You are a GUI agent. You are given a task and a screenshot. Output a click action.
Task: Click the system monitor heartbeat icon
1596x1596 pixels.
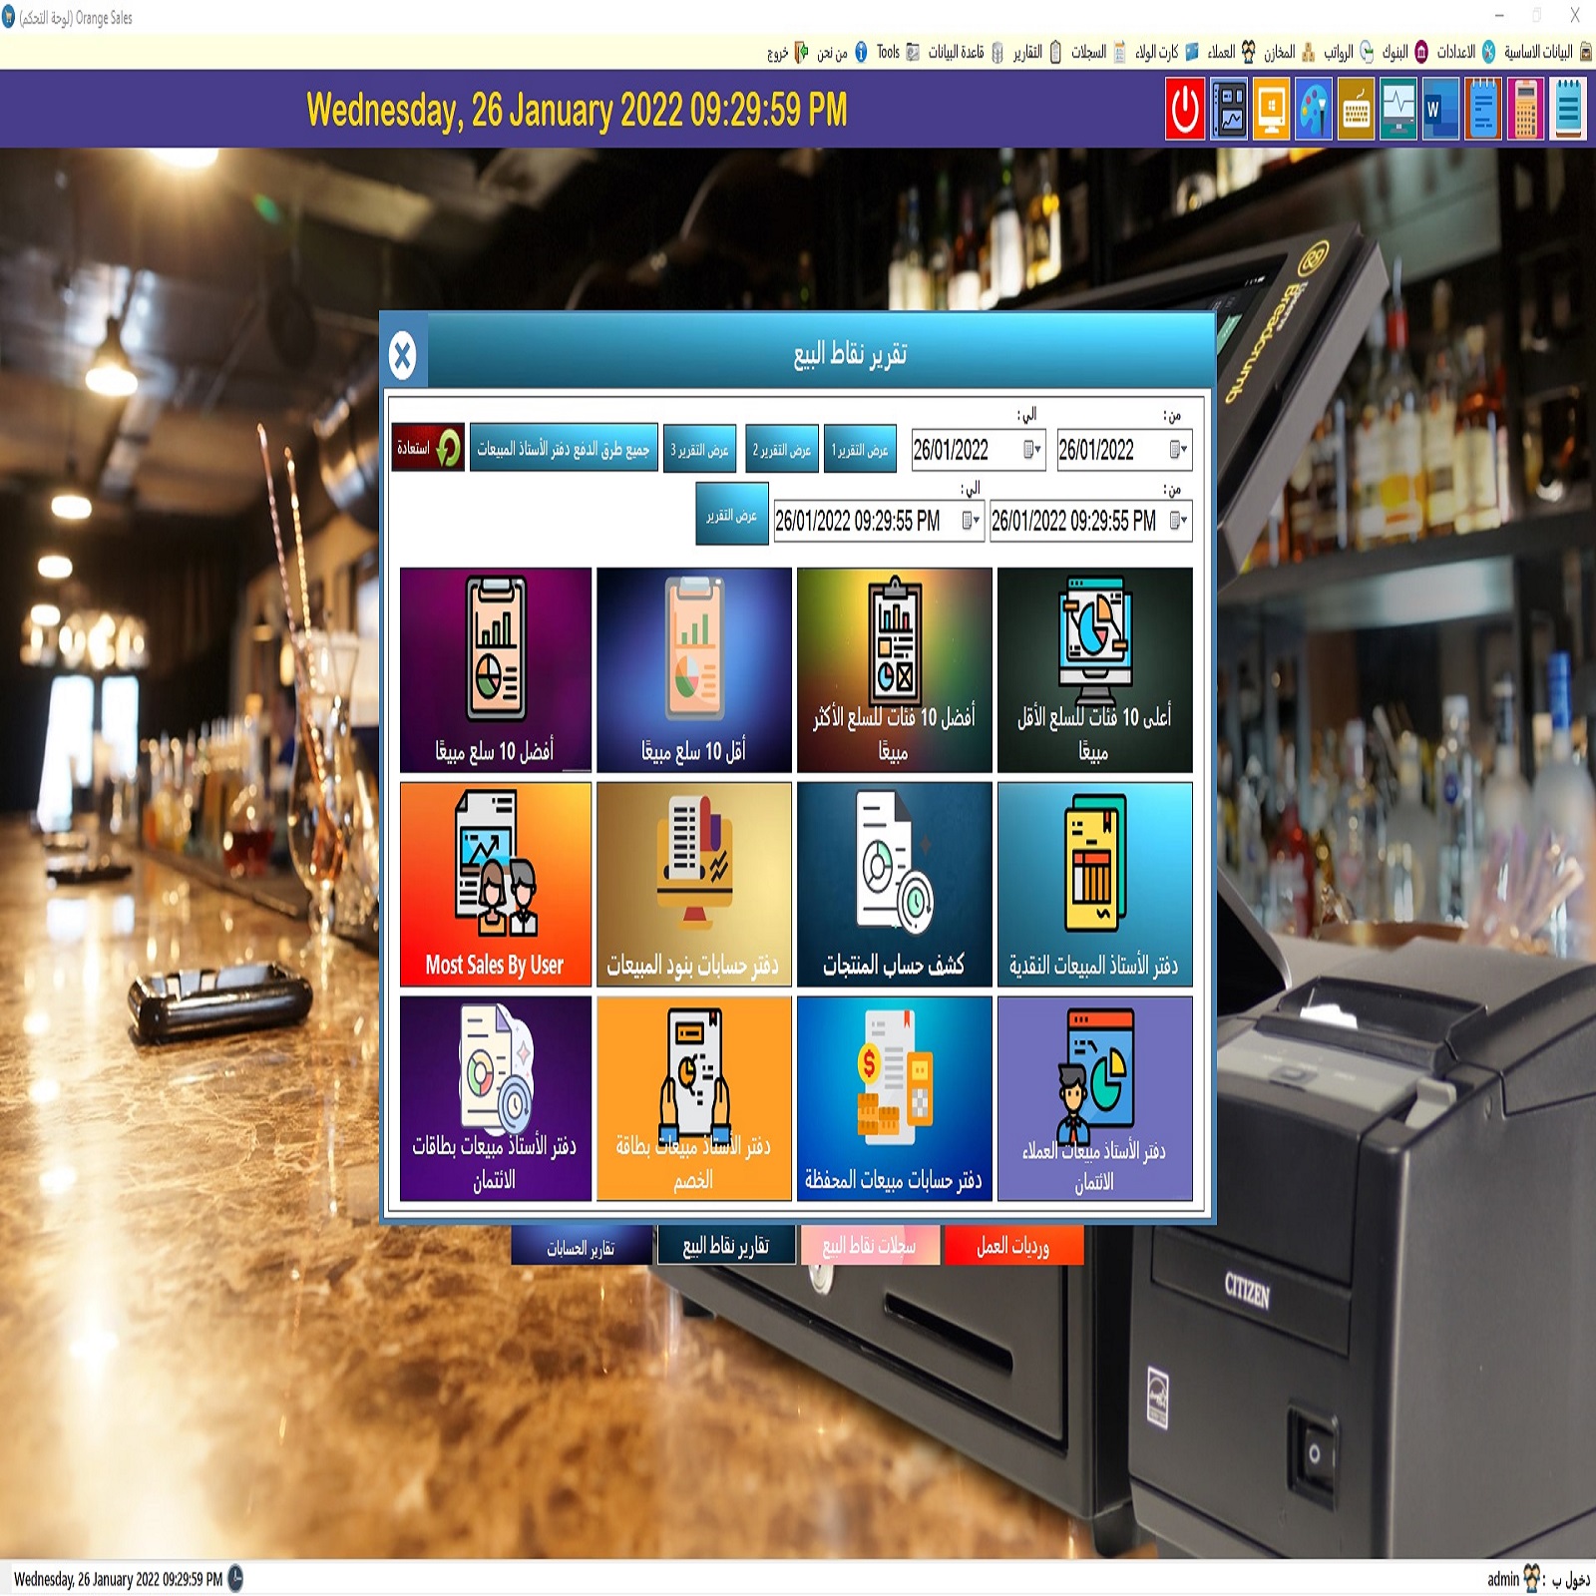click(x=1397, y=109)
